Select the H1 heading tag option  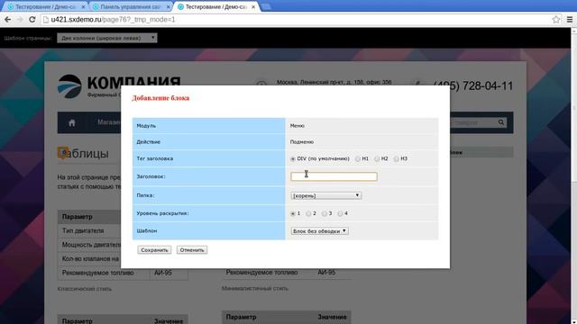click(x=358, y=159)
